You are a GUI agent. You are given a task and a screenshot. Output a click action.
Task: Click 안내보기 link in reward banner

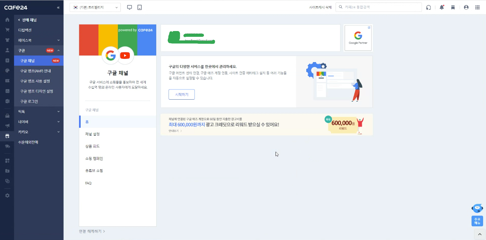(175, 131)
